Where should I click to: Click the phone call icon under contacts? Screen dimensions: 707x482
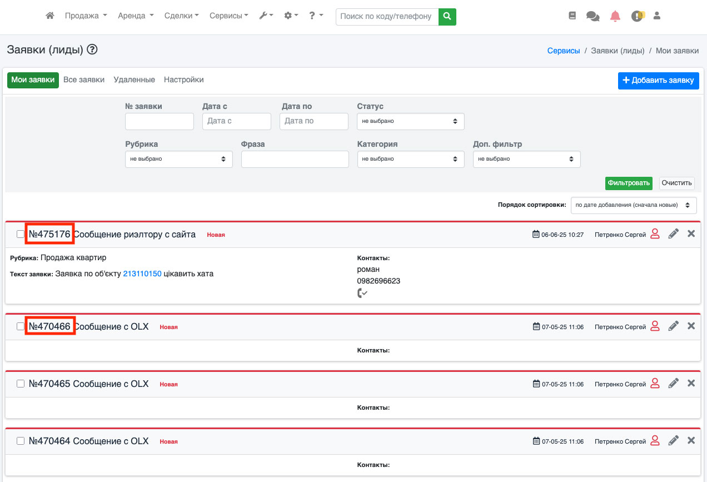(x=362, y=293)
